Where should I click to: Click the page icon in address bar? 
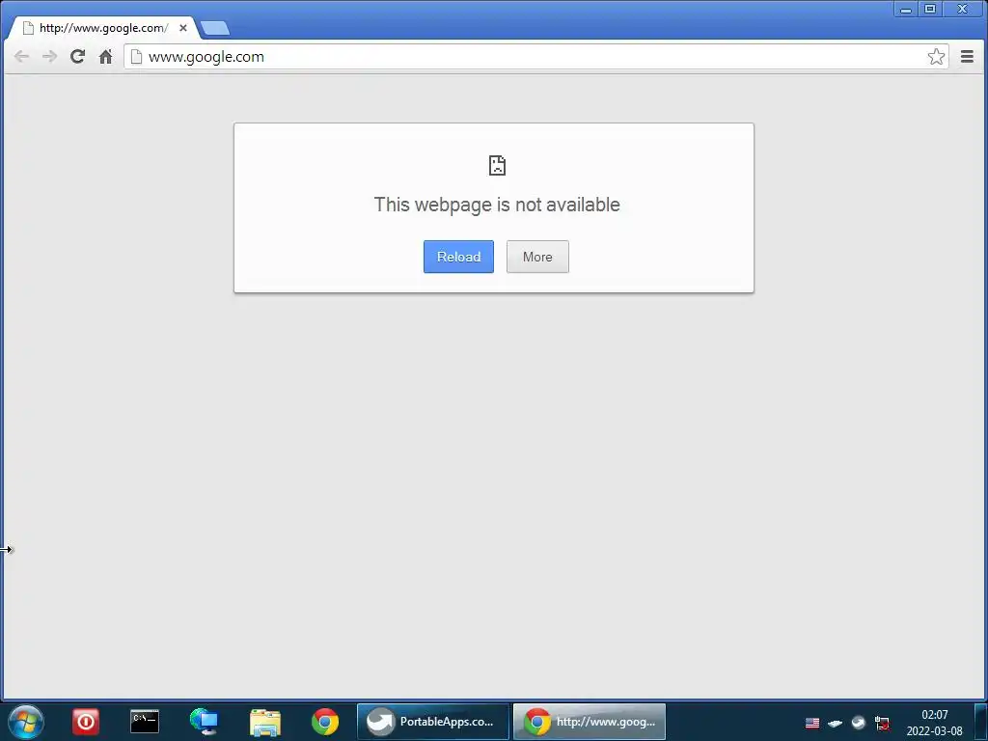[136, 57]
